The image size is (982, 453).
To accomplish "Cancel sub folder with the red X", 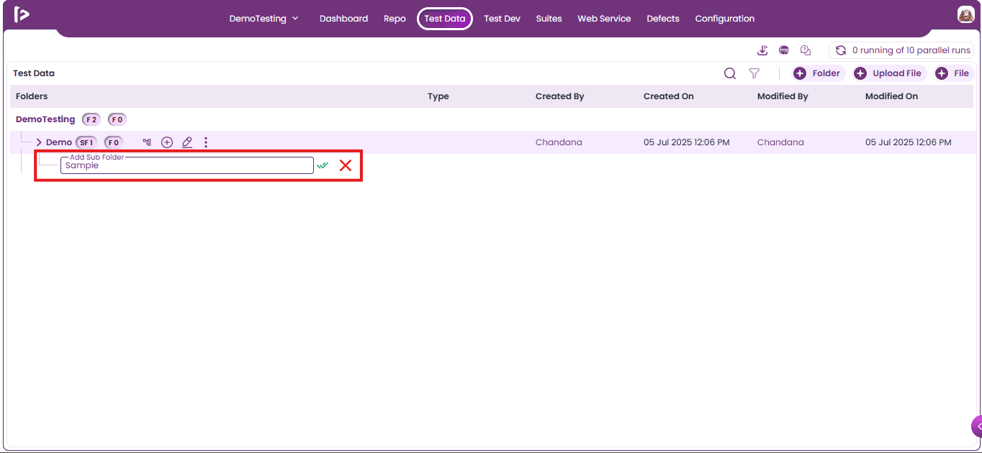I will pyautogui.click(x=346, y=165).
